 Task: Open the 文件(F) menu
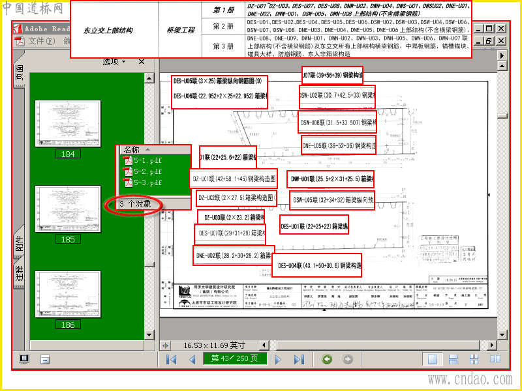pyautogui.click(x=42, y=41)
